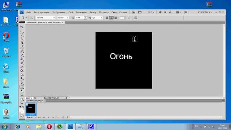Select the History Brush tool

(x=22, y=63)
